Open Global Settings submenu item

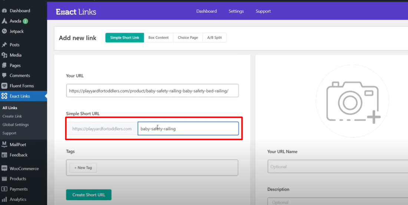16,124
